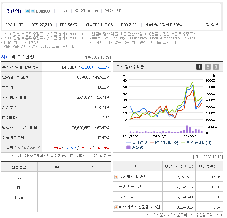Click the 12월 결산 label
Viewport: 227px width, 218px height.
click(211, 24)
